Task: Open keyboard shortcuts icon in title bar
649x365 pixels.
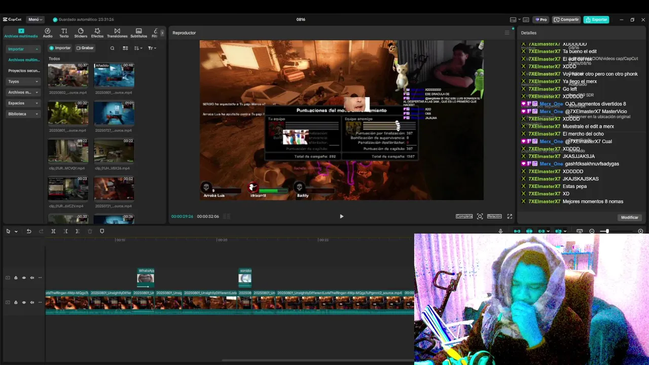Action: [x=526, y=20]
